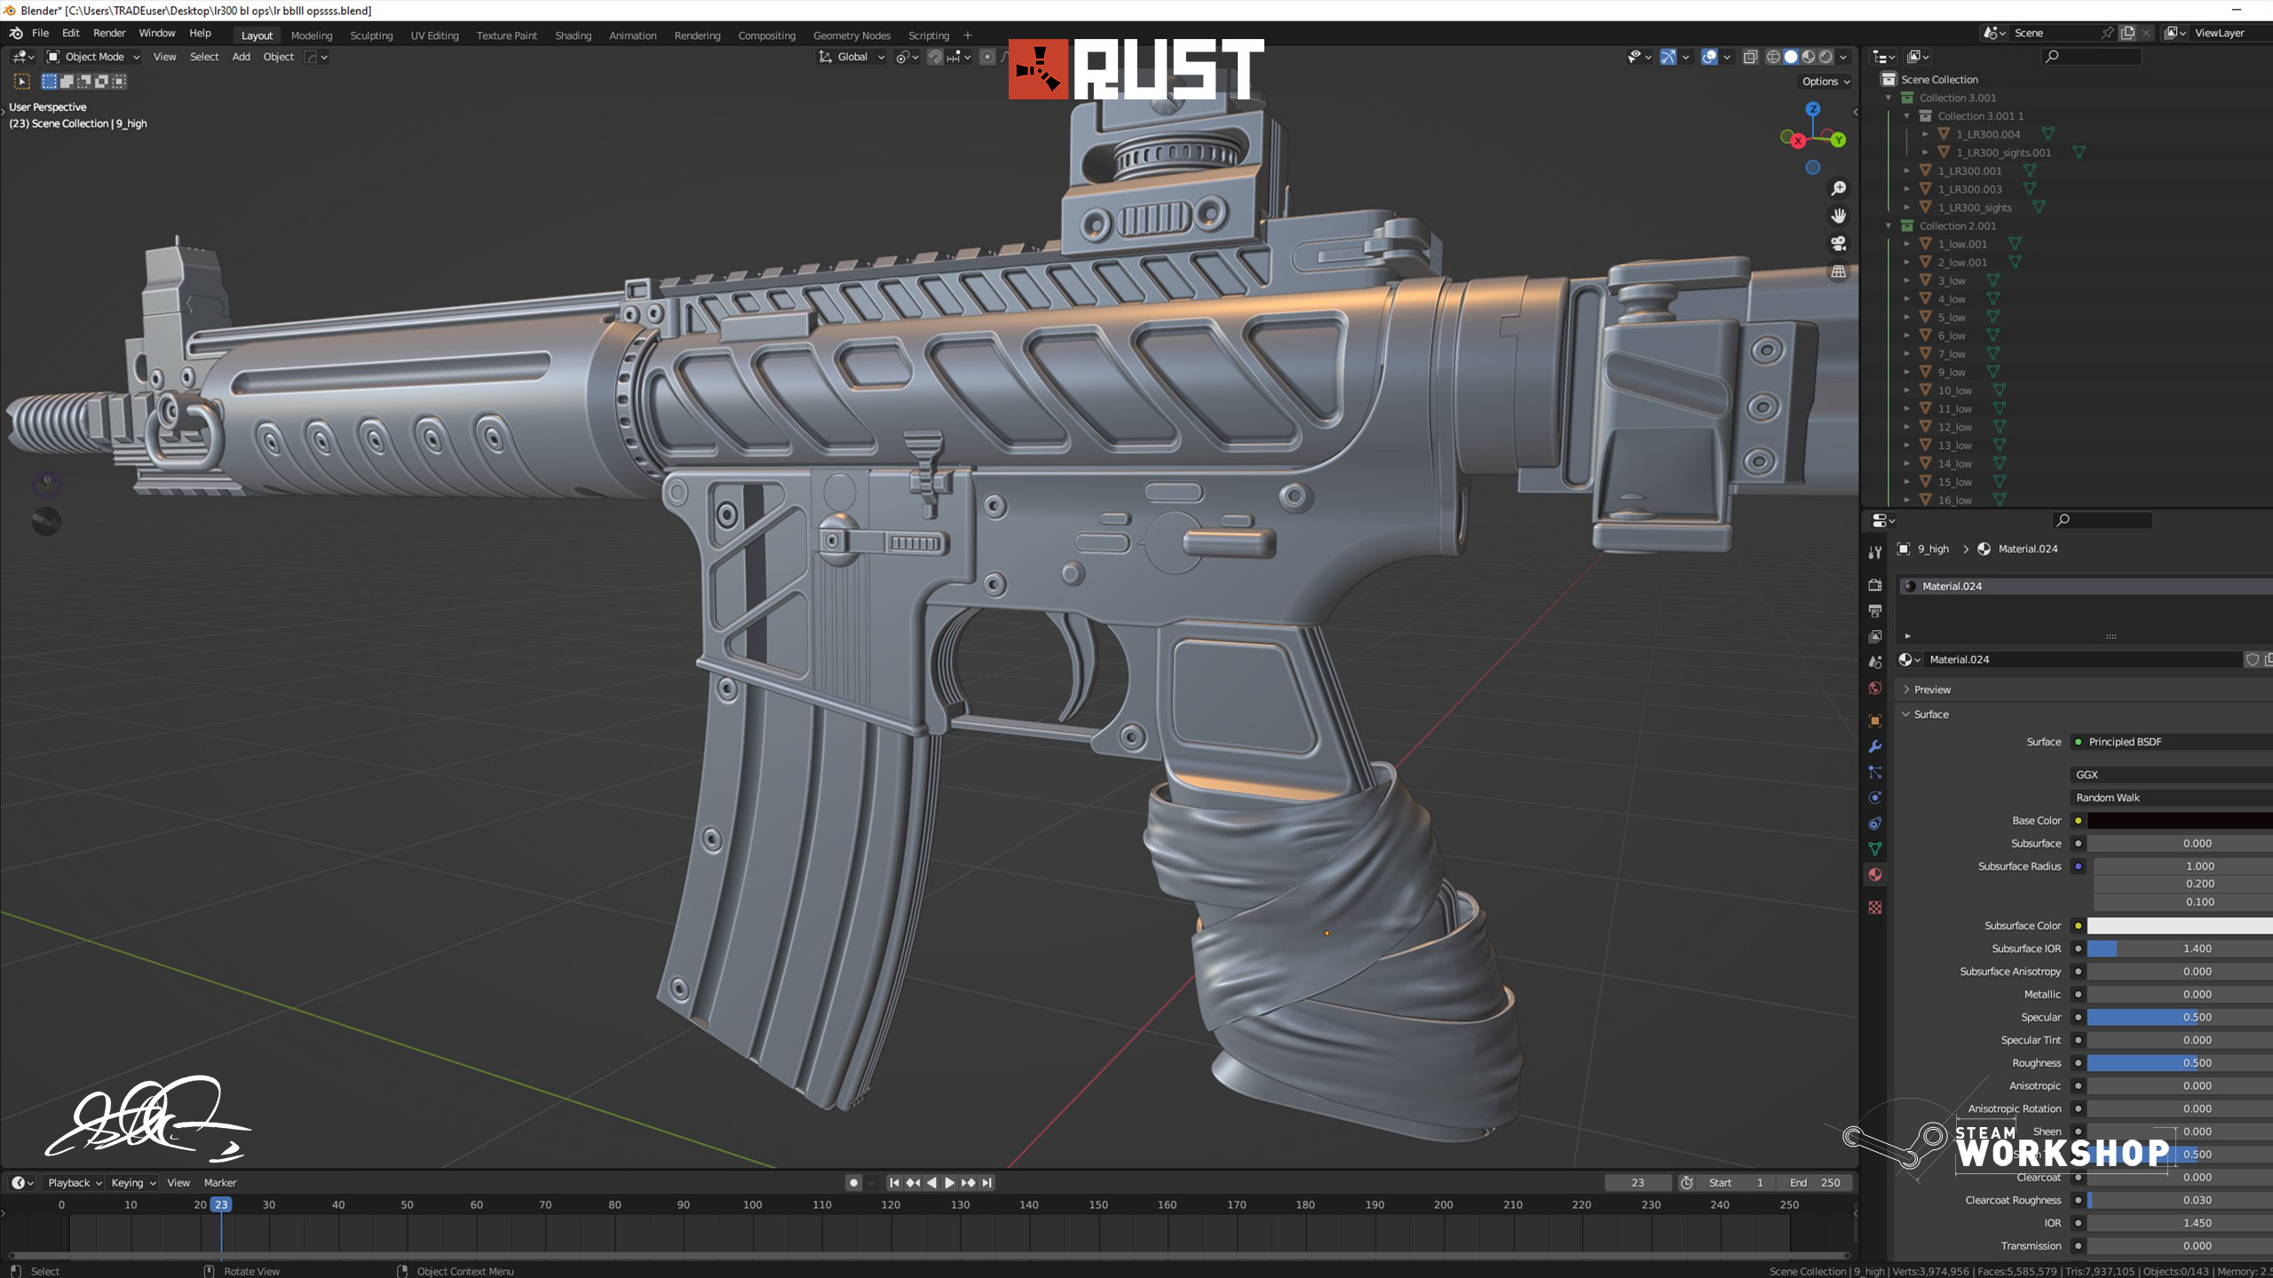Expand the Preview panel in material properties
The height and width of the screenshot is (1278, 2273).
(1932, 690)
